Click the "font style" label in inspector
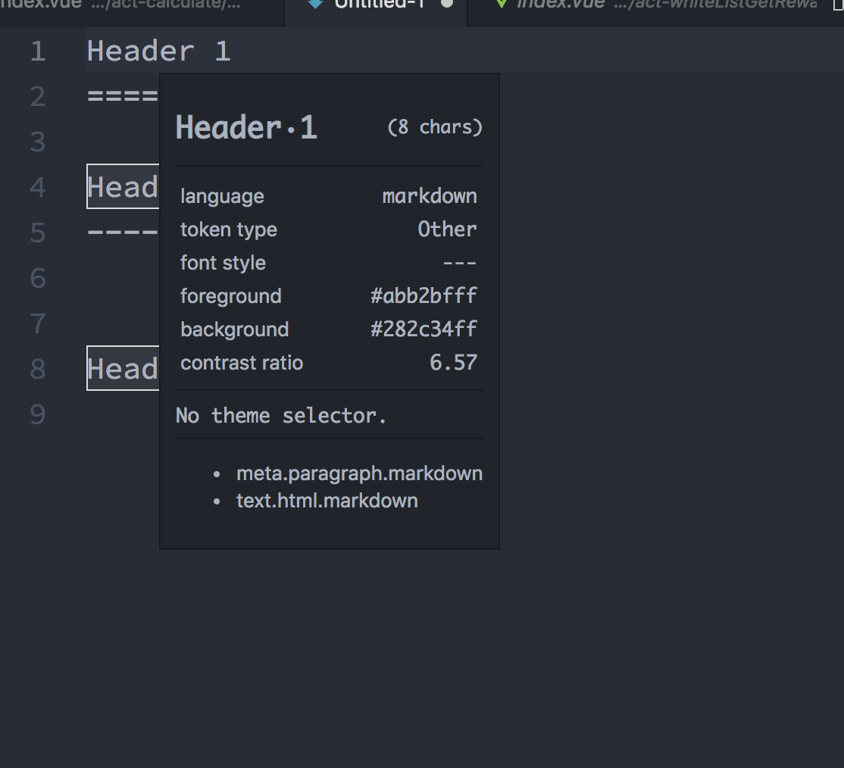The width and height of the screenshot is (844, 768). tap(223, 263)
